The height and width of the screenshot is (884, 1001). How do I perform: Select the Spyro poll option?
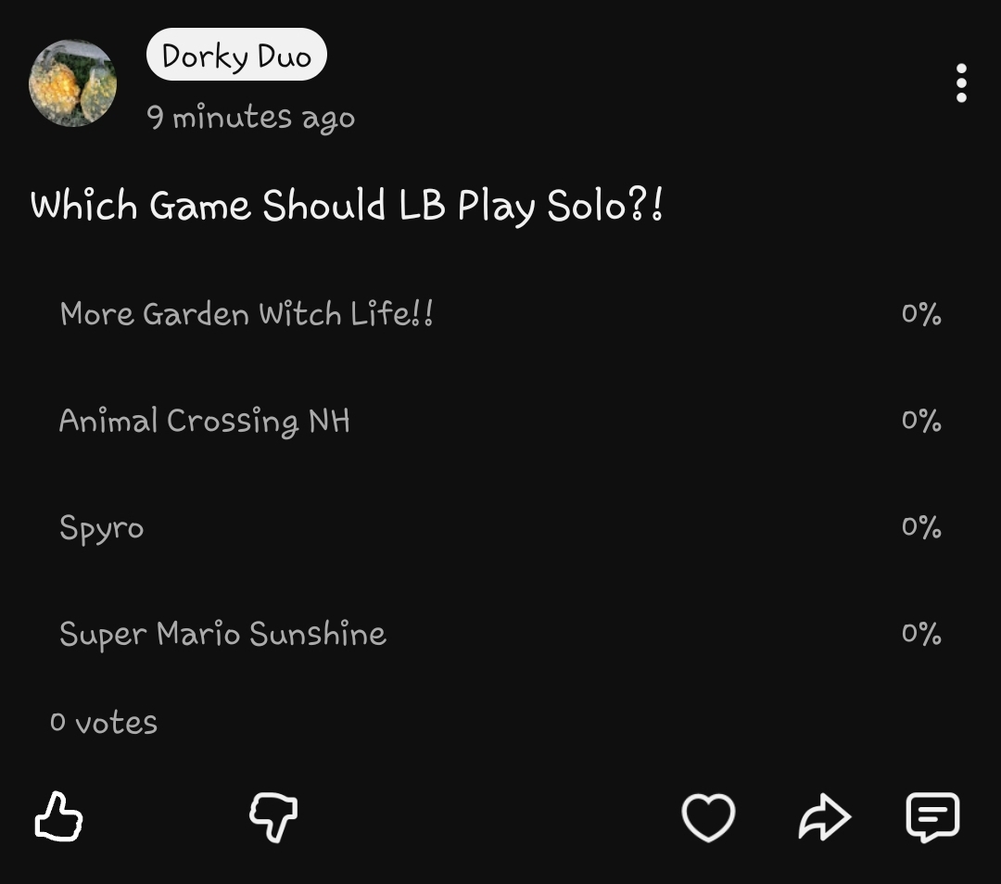coord(102,527)
